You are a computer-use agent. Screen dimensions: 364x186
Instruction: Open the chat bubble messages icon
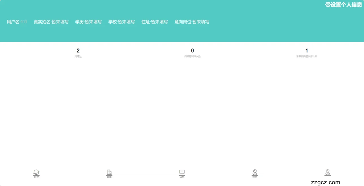coord(182,172)
